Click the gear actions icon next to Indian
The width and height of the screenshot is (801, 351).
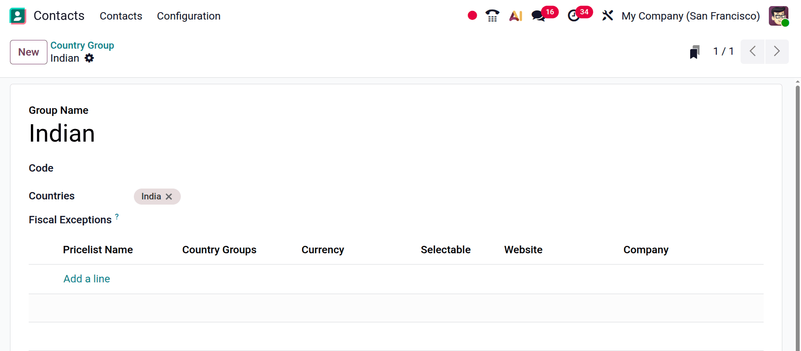(89, 58)
